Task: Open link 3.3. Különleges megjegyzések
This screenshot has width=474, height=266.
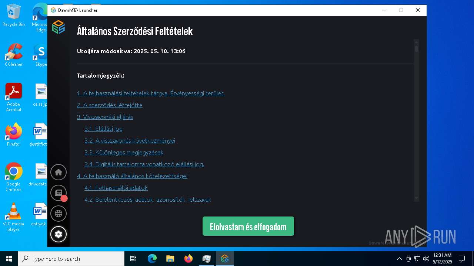Action: (x=124, y=152)
